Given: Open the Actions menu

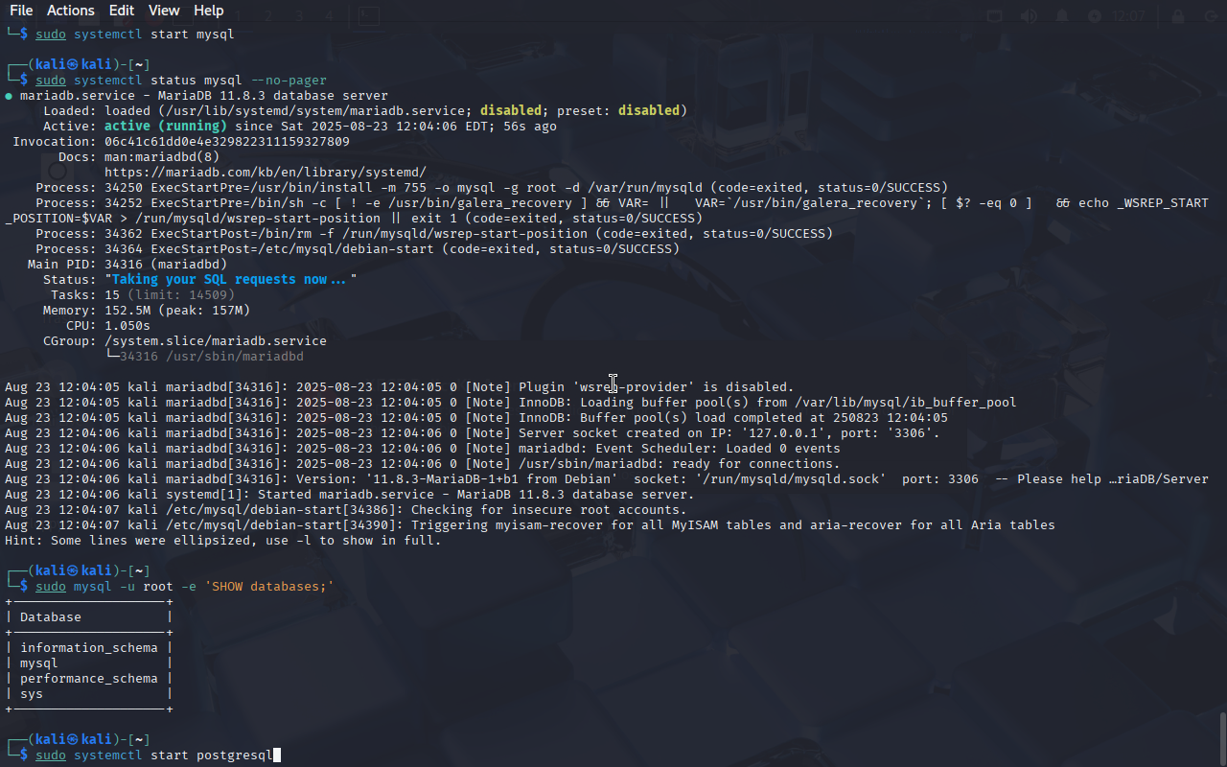Looking at the screenshot, I should pos(71,11).
